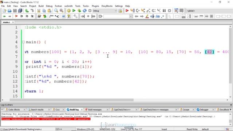Click the Build and run icon
Screen dimensions: 233x131
pyautogui.click(x=79, y=11)
